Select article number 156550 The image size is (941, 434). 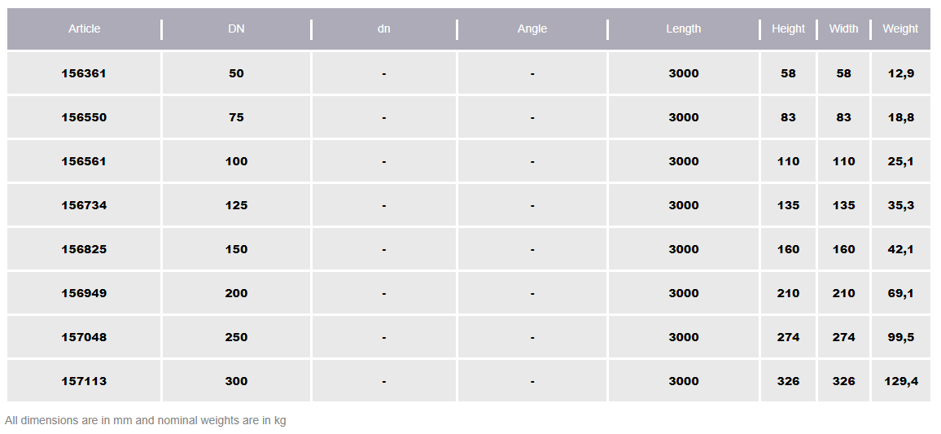point(84,117)
